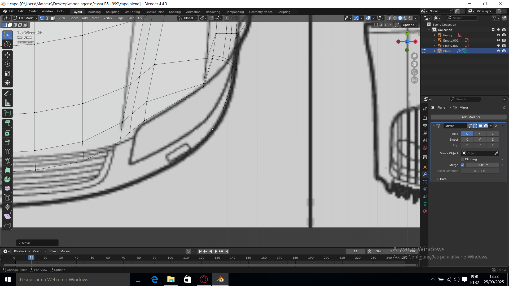509x286 pixels.
Task: Expand the Data section in Mirror modifier
Action: [x=443, y=179]
